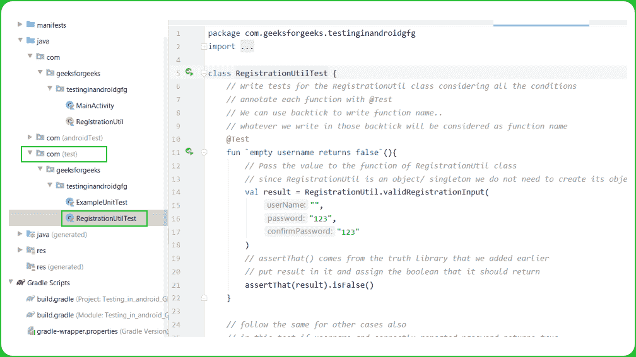Click the run test icon on line 11

(189, 152)
